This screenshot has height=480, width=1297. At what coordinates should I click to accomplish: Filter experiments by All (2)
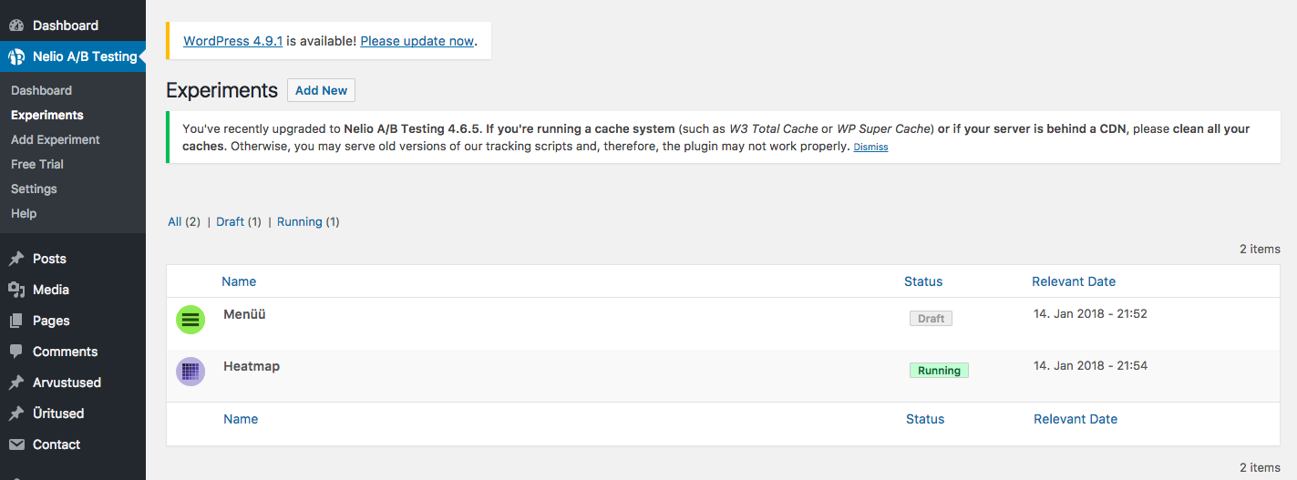(x=184, y=221)
